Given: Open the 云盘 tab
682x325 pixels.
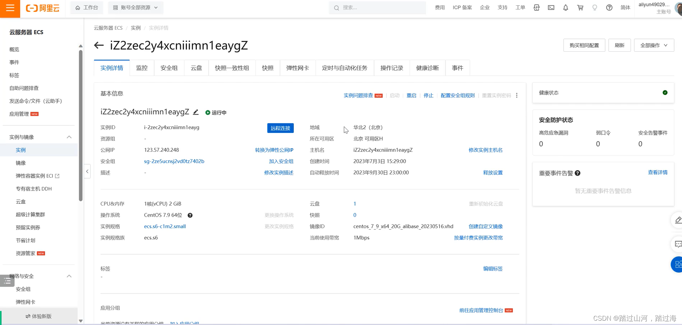Looking at the screenshot, I should click(x=196, y=68).
